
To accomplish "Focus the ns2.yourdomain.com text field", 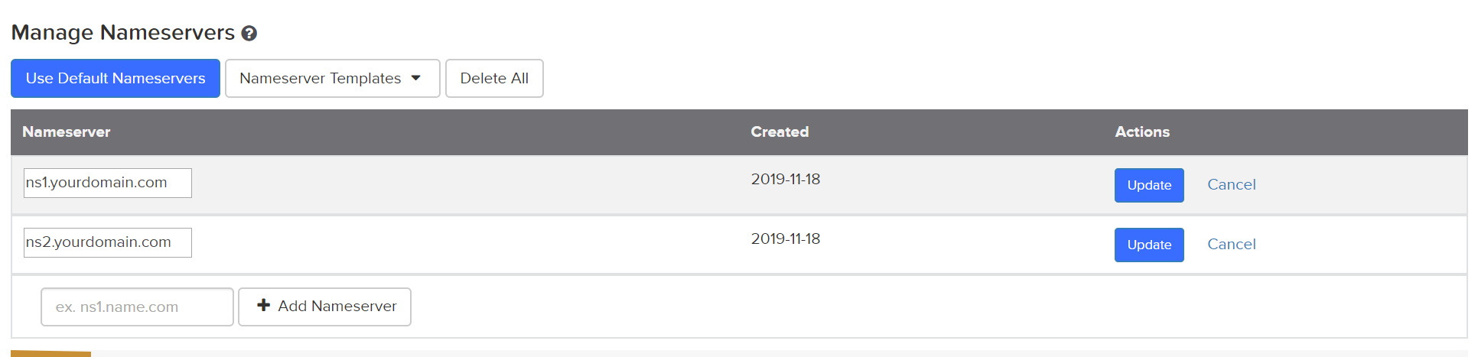I will coord(108,242).
